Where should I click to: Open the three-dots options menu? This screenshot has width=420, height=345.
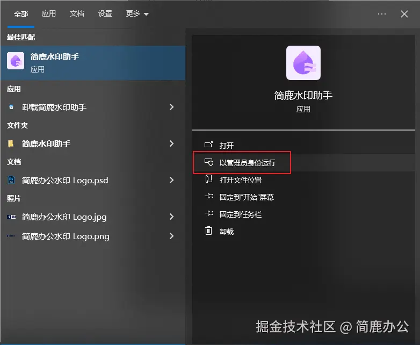[382, 14]
